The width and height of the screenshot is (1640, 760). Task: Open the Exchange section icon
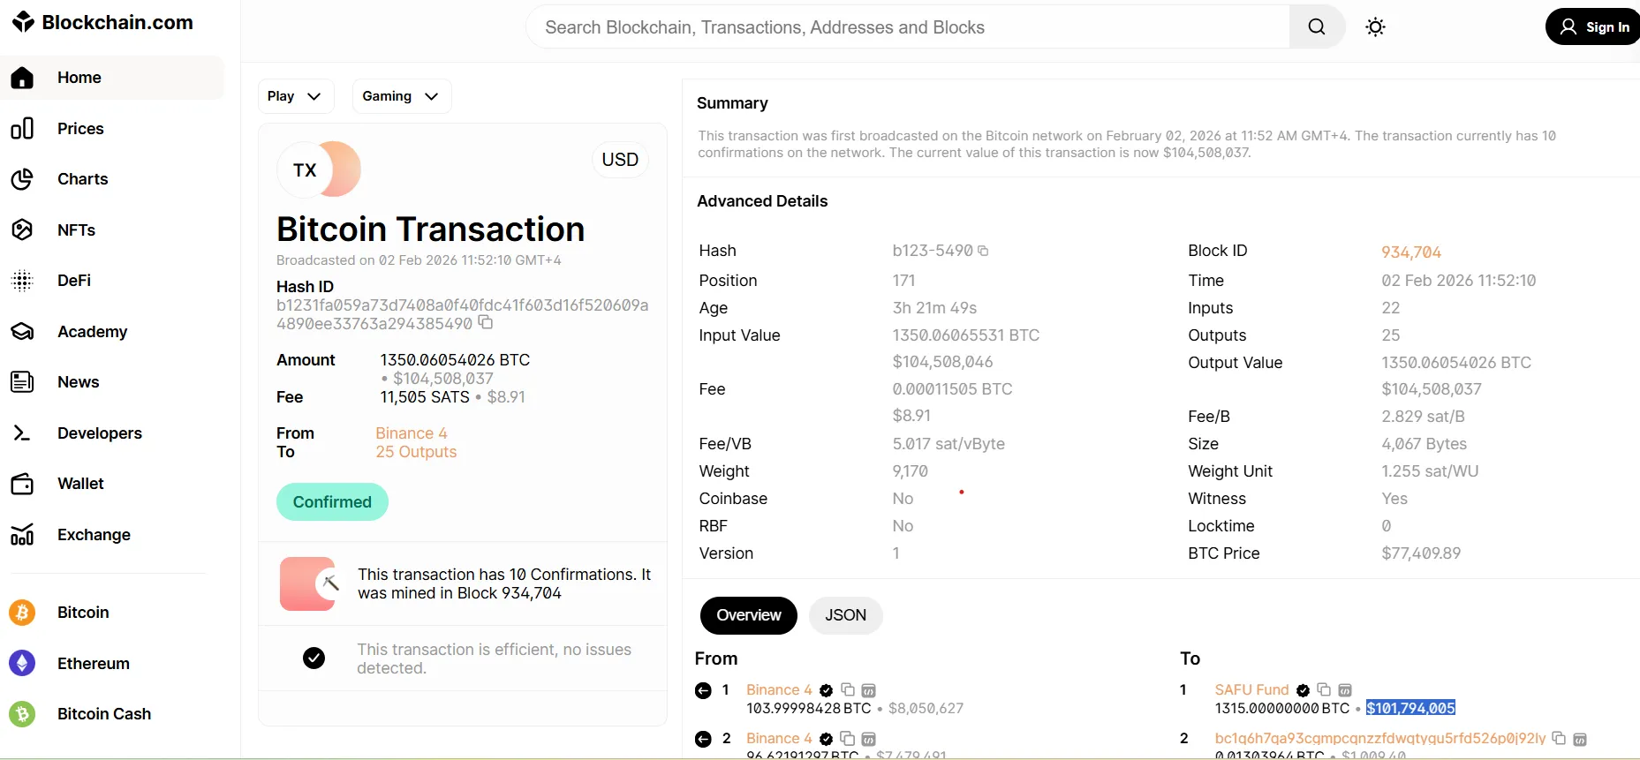click(22, 534)
